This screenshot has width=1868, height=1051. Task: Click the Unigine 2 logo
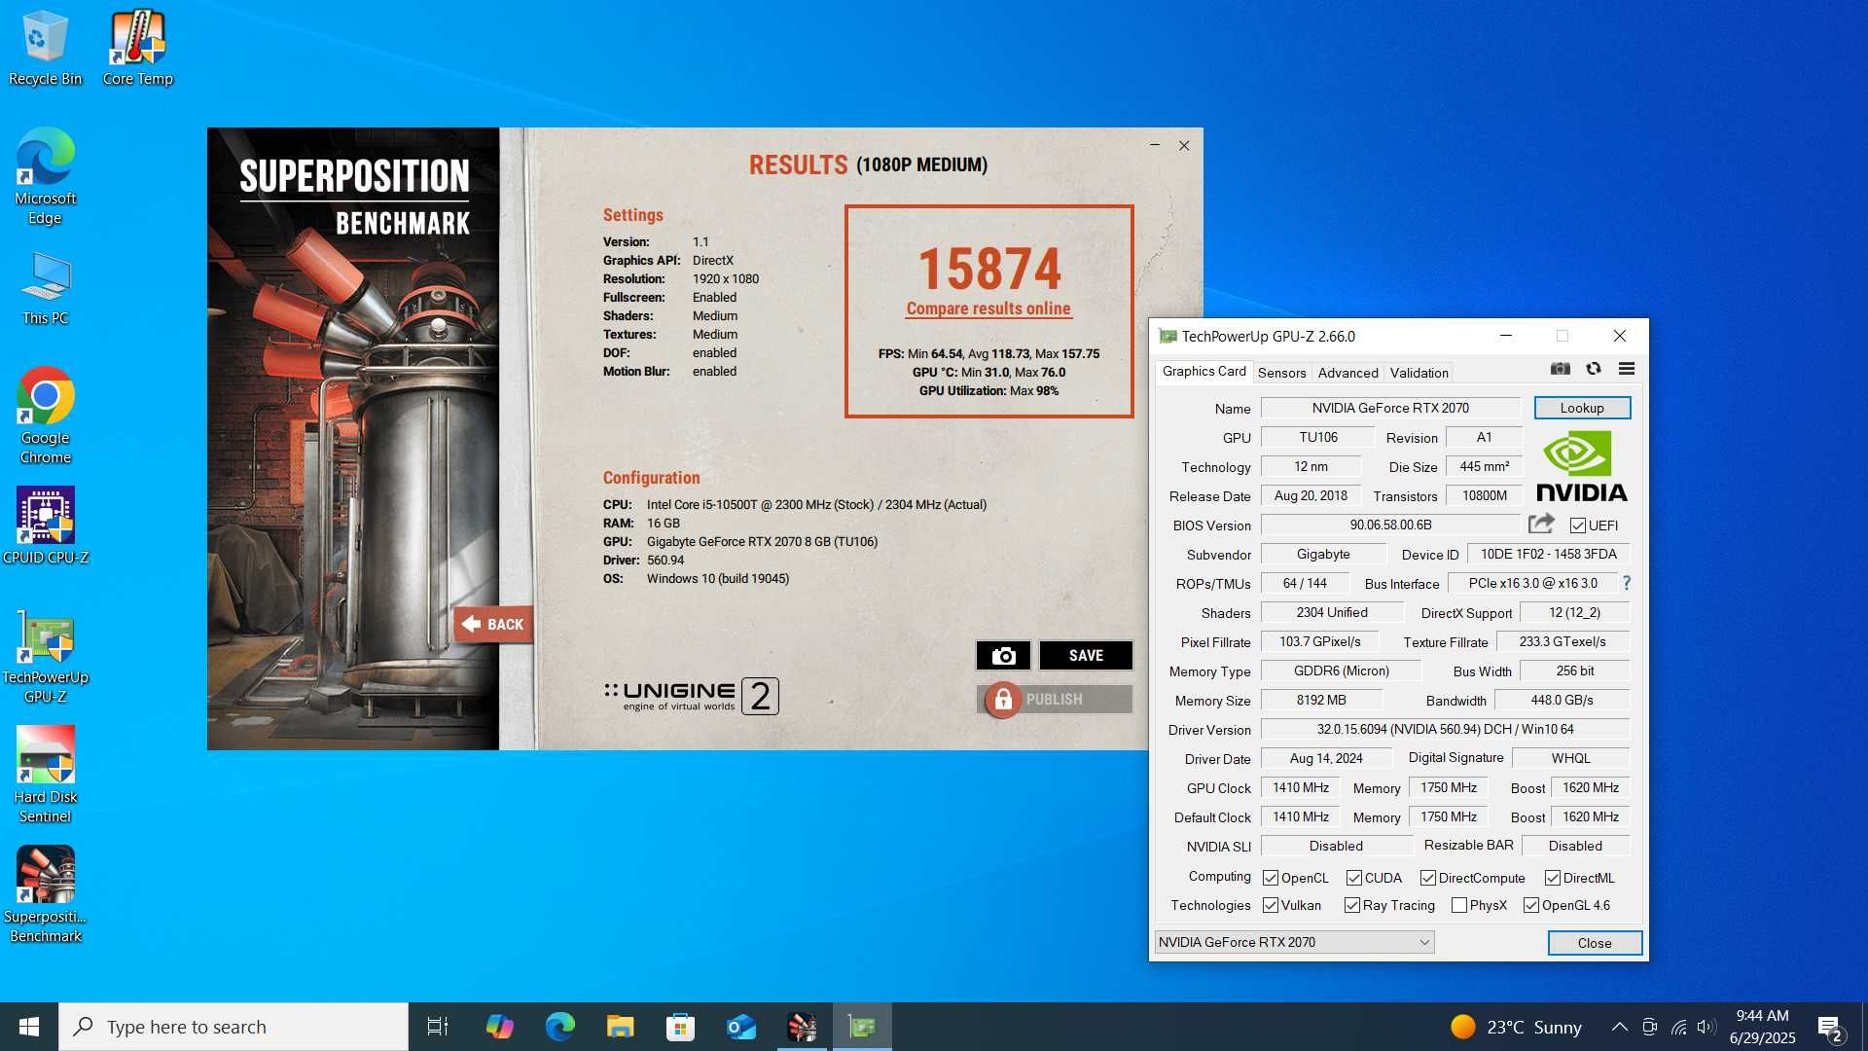pos(691,696)
